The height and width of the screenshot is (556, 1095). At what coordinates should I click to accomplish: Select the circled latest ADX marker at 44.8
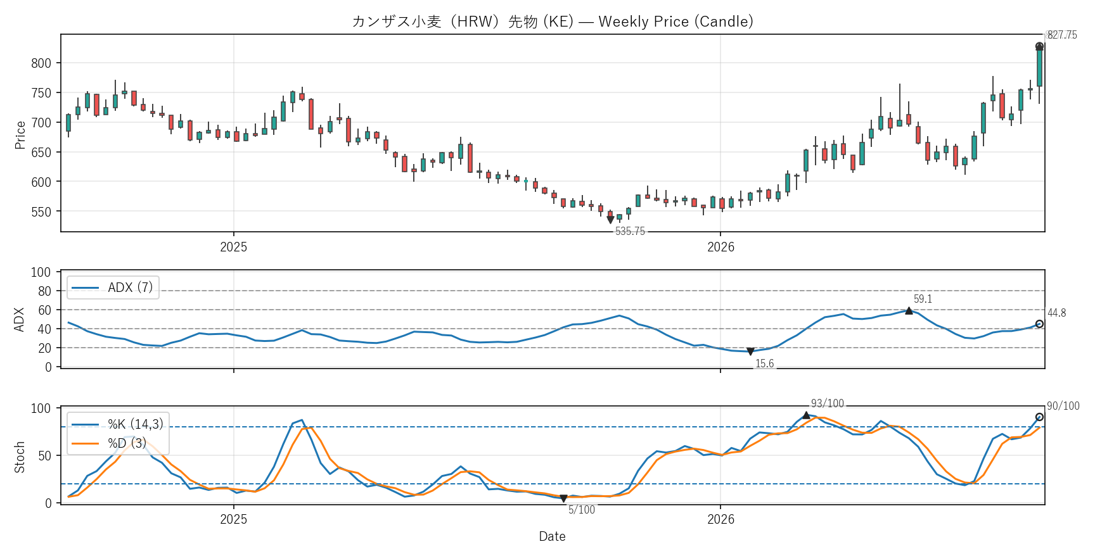click(x=1039, y=324)
